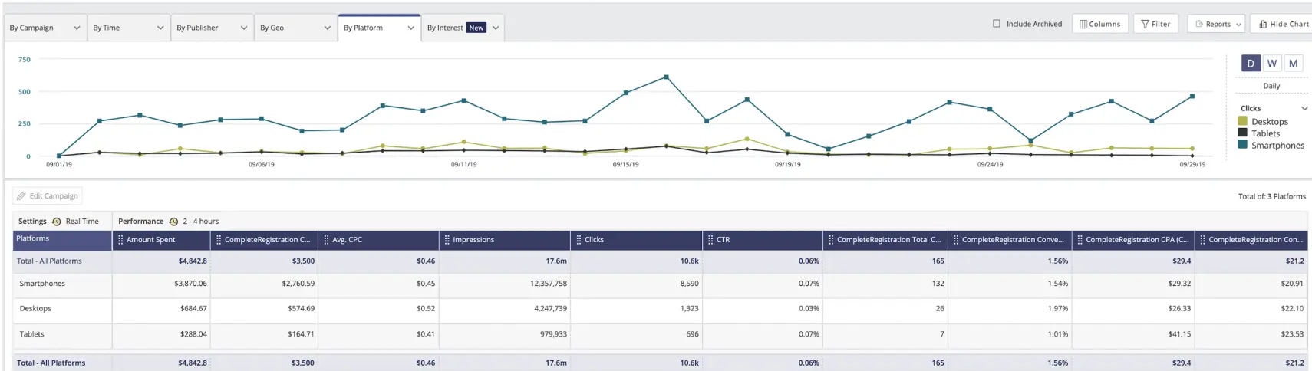This screenshot has width=1312, height=371.
Task: Click the Real Time clock icon
Action: (56, 222)
